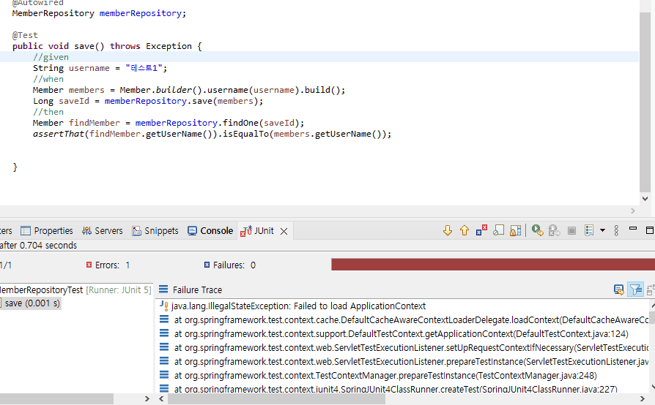Toggle Filter Stack Trace button
This screenshot has height=405, width=655.
coord(635,289)
